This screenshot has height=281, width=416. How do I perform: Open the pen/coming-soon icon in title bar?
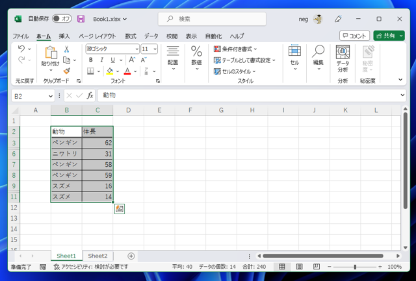click(338, 19)
